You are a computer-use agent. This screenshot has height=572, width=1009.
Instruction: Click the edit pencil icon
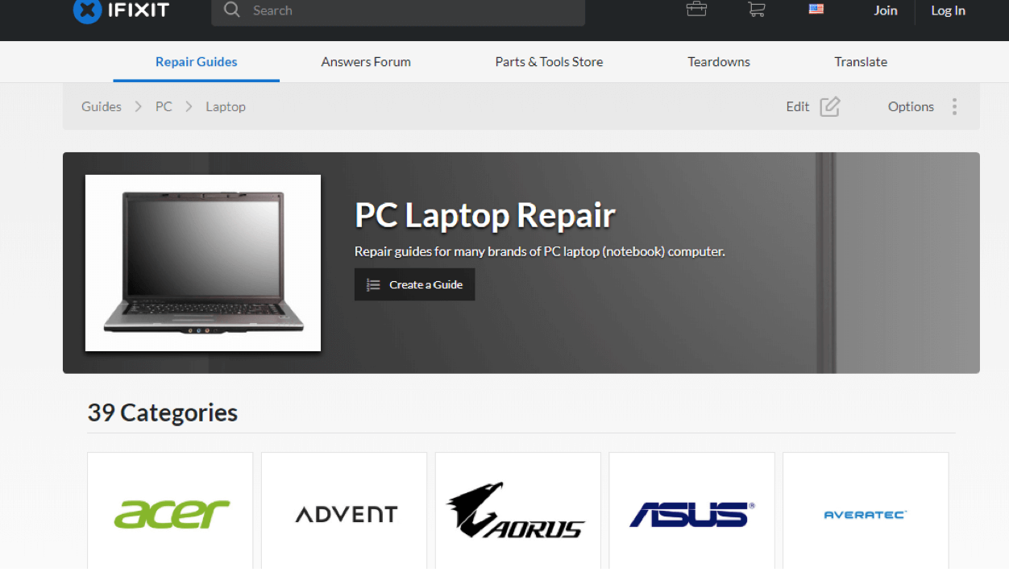[830, 106]
